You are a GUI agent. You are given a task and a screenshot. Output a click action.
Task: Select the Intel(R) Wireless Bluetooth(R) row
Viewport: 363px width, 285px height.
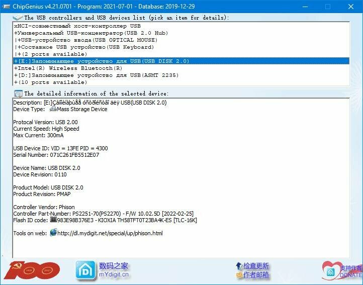pos(181,68)
